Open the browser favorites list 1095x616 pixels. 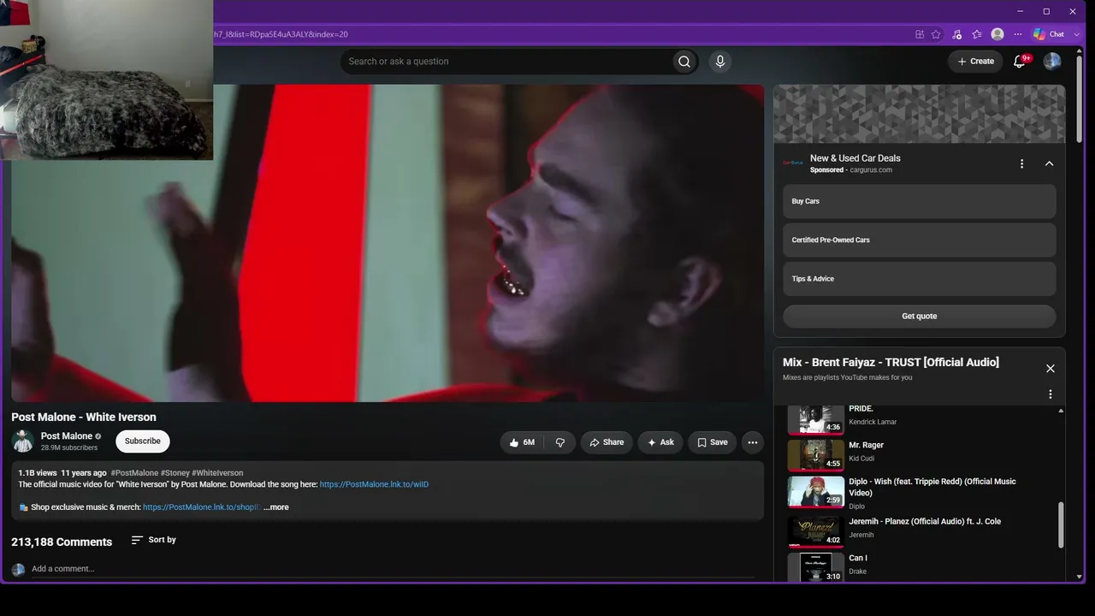pyautogui.click(x=977, y=34)
